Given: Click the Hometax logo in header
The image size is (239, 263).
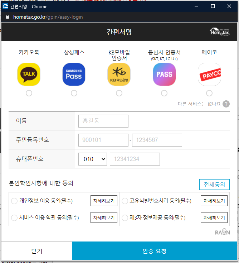Looking at the screenshot, I should click(x=220, y=32).
